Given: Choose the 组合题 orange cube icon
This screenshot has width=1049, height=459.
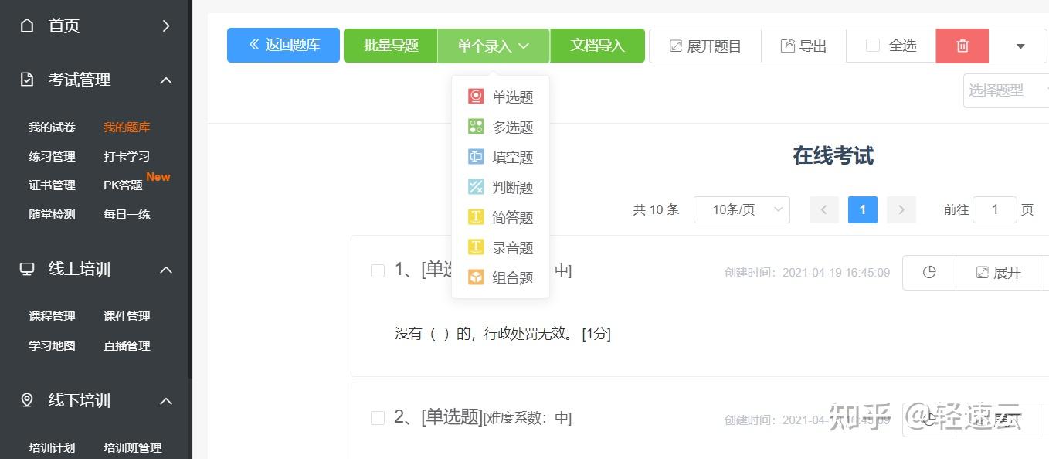Looking at the screenshot, I should pyautogui.click(x=476, y=277).
